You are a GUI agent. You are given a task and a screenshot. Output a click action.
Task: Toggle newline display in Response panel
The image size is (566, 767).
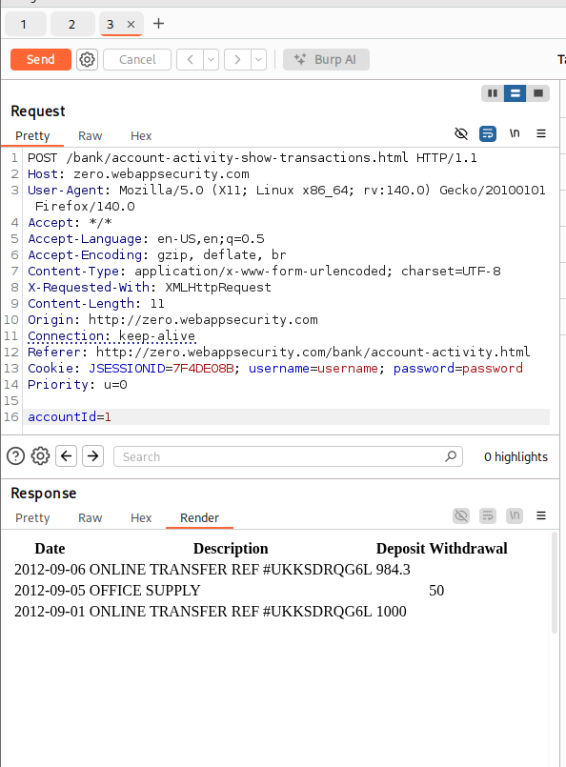coord(515,515)
